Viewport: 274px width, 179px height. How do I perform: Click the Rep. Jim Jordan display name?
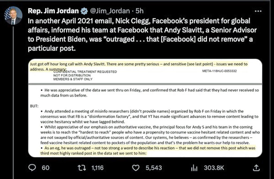53,11
